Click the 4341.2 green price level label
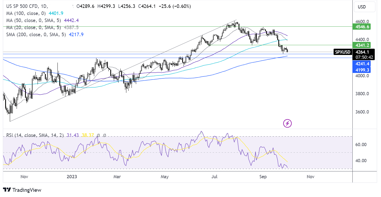 pyautogui.click(x=361, y=45)
